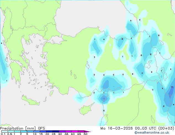Click the 'GFS' model label
Image resolution: width=175 pixels, height=135 pixels.
pos(41,128)
